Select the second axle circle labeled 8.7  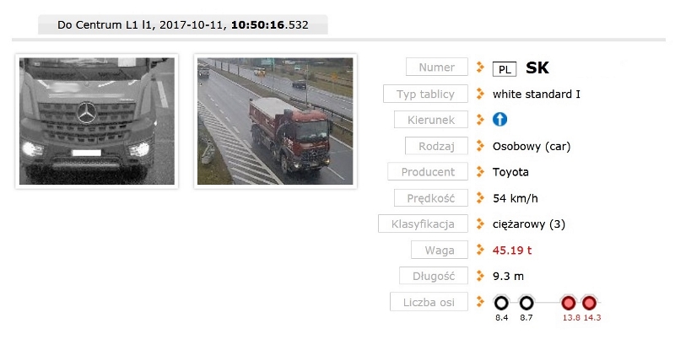coord(526,304)
